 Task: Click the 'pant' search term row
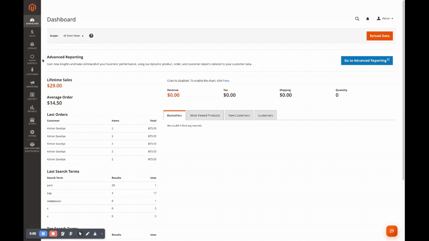click(x=102, y=185)
